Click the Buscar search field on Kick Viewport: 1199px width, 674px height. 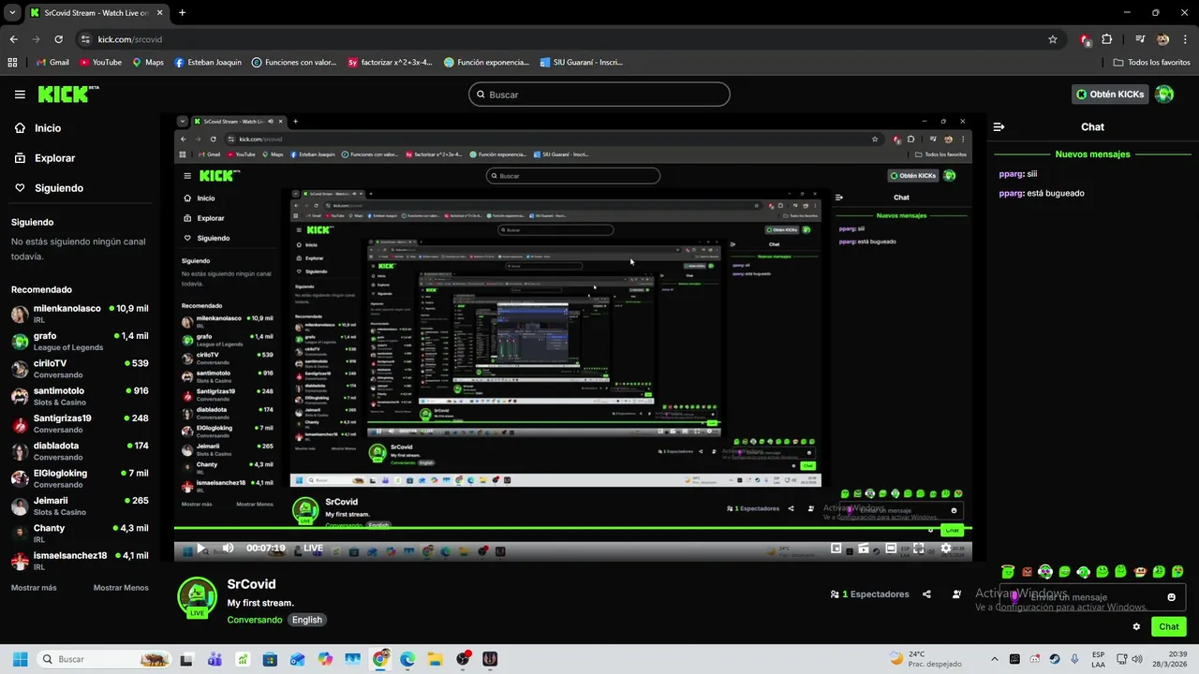(599, 95)
